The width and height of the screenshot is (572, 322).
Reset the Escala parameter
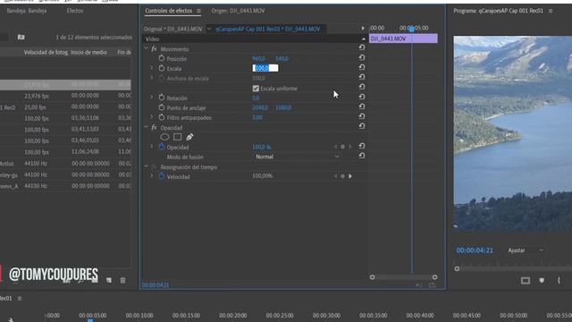pyautogui.click(x=361, y=67)
